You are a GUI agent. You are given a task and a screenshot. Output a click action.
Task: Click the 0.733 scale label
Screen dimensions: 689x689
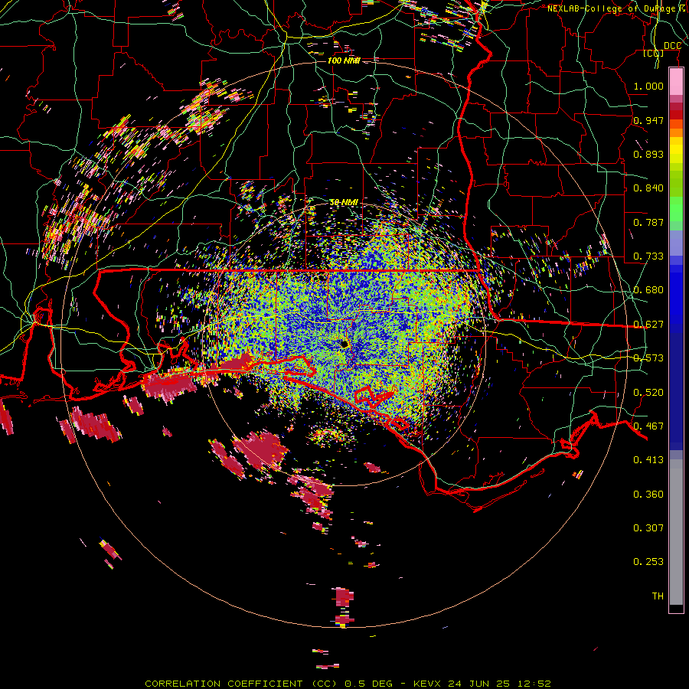click(x=648, y=256)
